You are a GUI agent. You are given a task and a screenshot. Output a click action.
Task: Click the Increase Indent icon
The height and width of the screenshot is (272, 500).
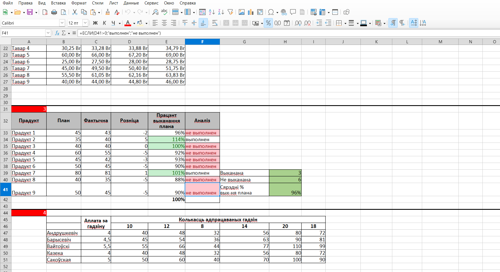pyautogui.click(x=319, y=23)
